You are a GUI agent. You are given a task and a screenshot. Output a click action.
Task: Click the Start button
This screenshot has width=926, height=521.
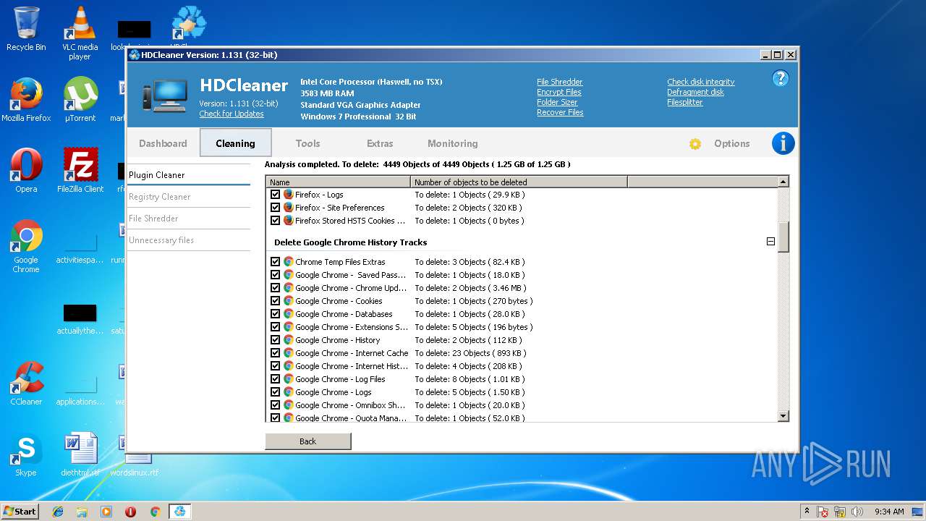pos(20,512)
